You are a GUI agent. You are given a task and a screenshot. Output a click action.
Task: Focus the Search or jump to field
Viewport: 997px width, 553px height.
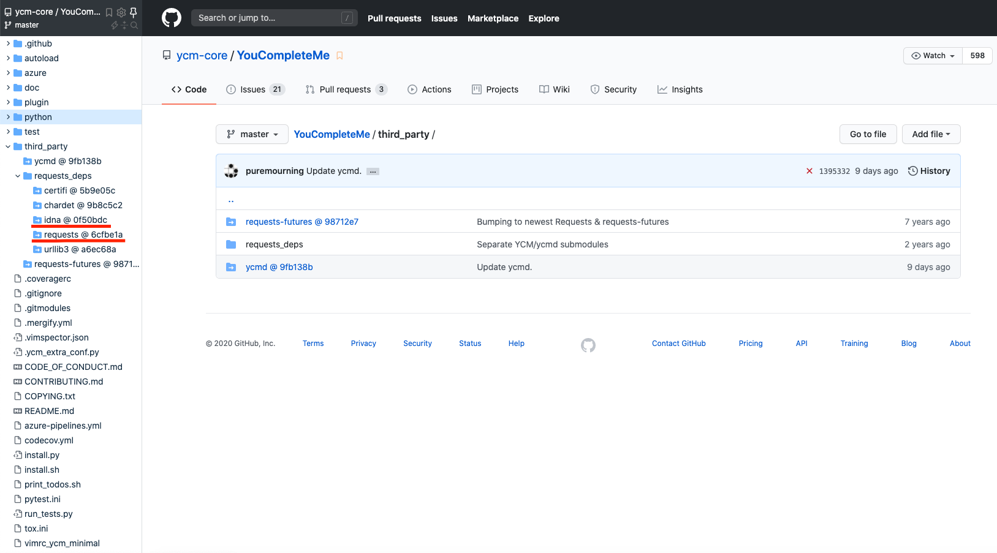[274, 18]
